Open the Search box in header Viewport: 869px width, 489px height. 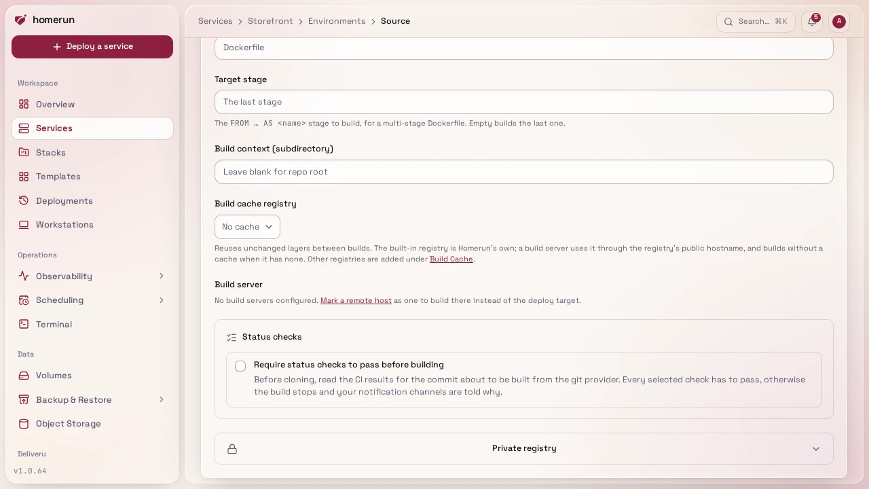pos(756,21)
